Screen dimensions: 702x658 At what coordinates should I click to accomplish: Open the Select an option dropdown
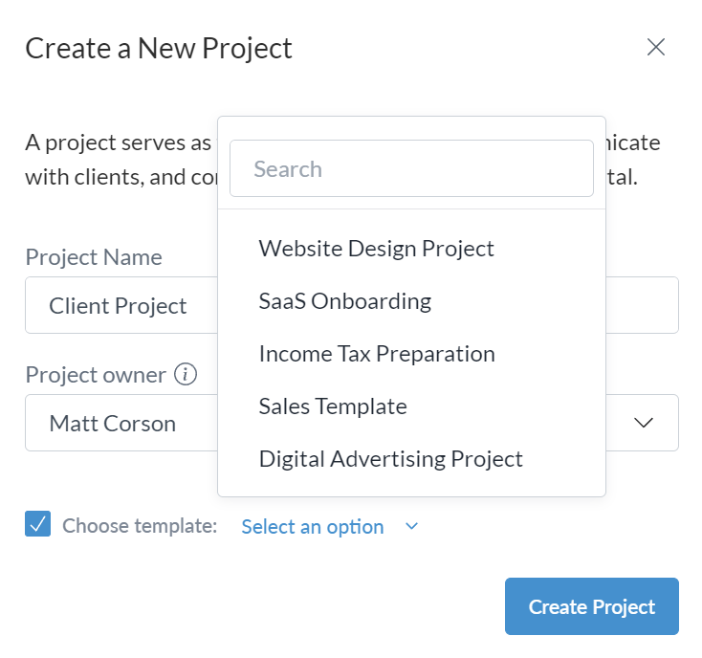click(313, 527)
